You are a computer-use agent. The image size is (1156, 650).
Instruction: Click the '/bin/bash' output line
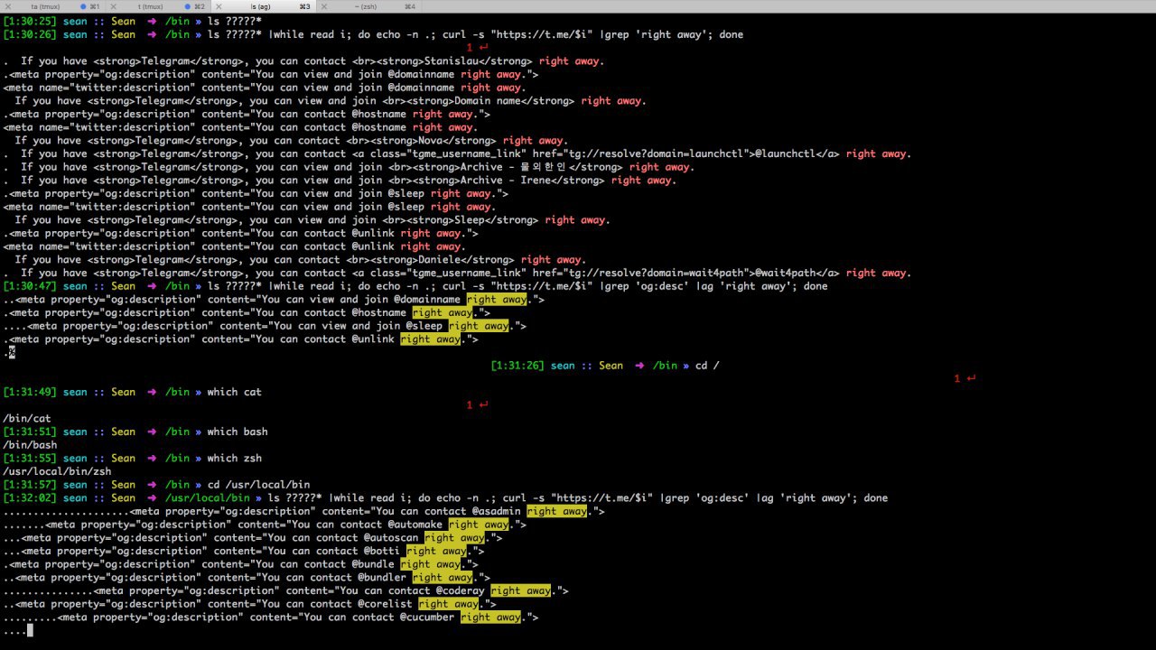(x=30, y=445)
